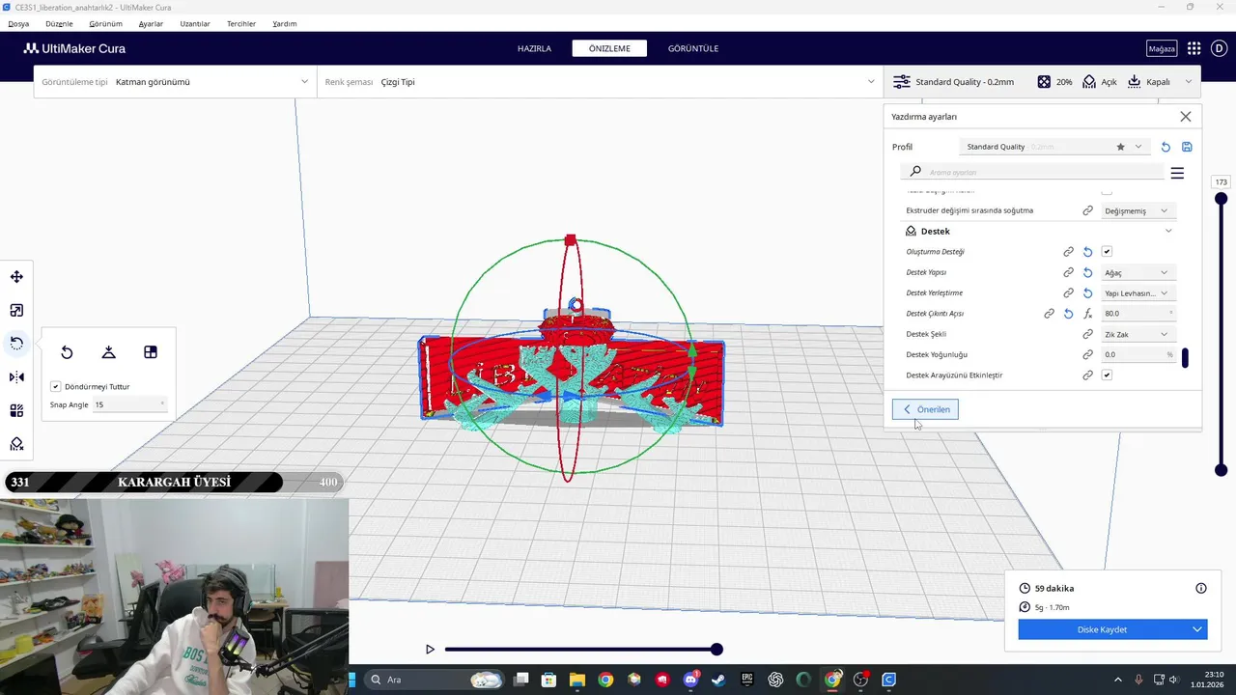Click the Destek Çıkıntı Açısı value field
Viewport: 1236px width, 695px height.
click(x=1138, y=314)
